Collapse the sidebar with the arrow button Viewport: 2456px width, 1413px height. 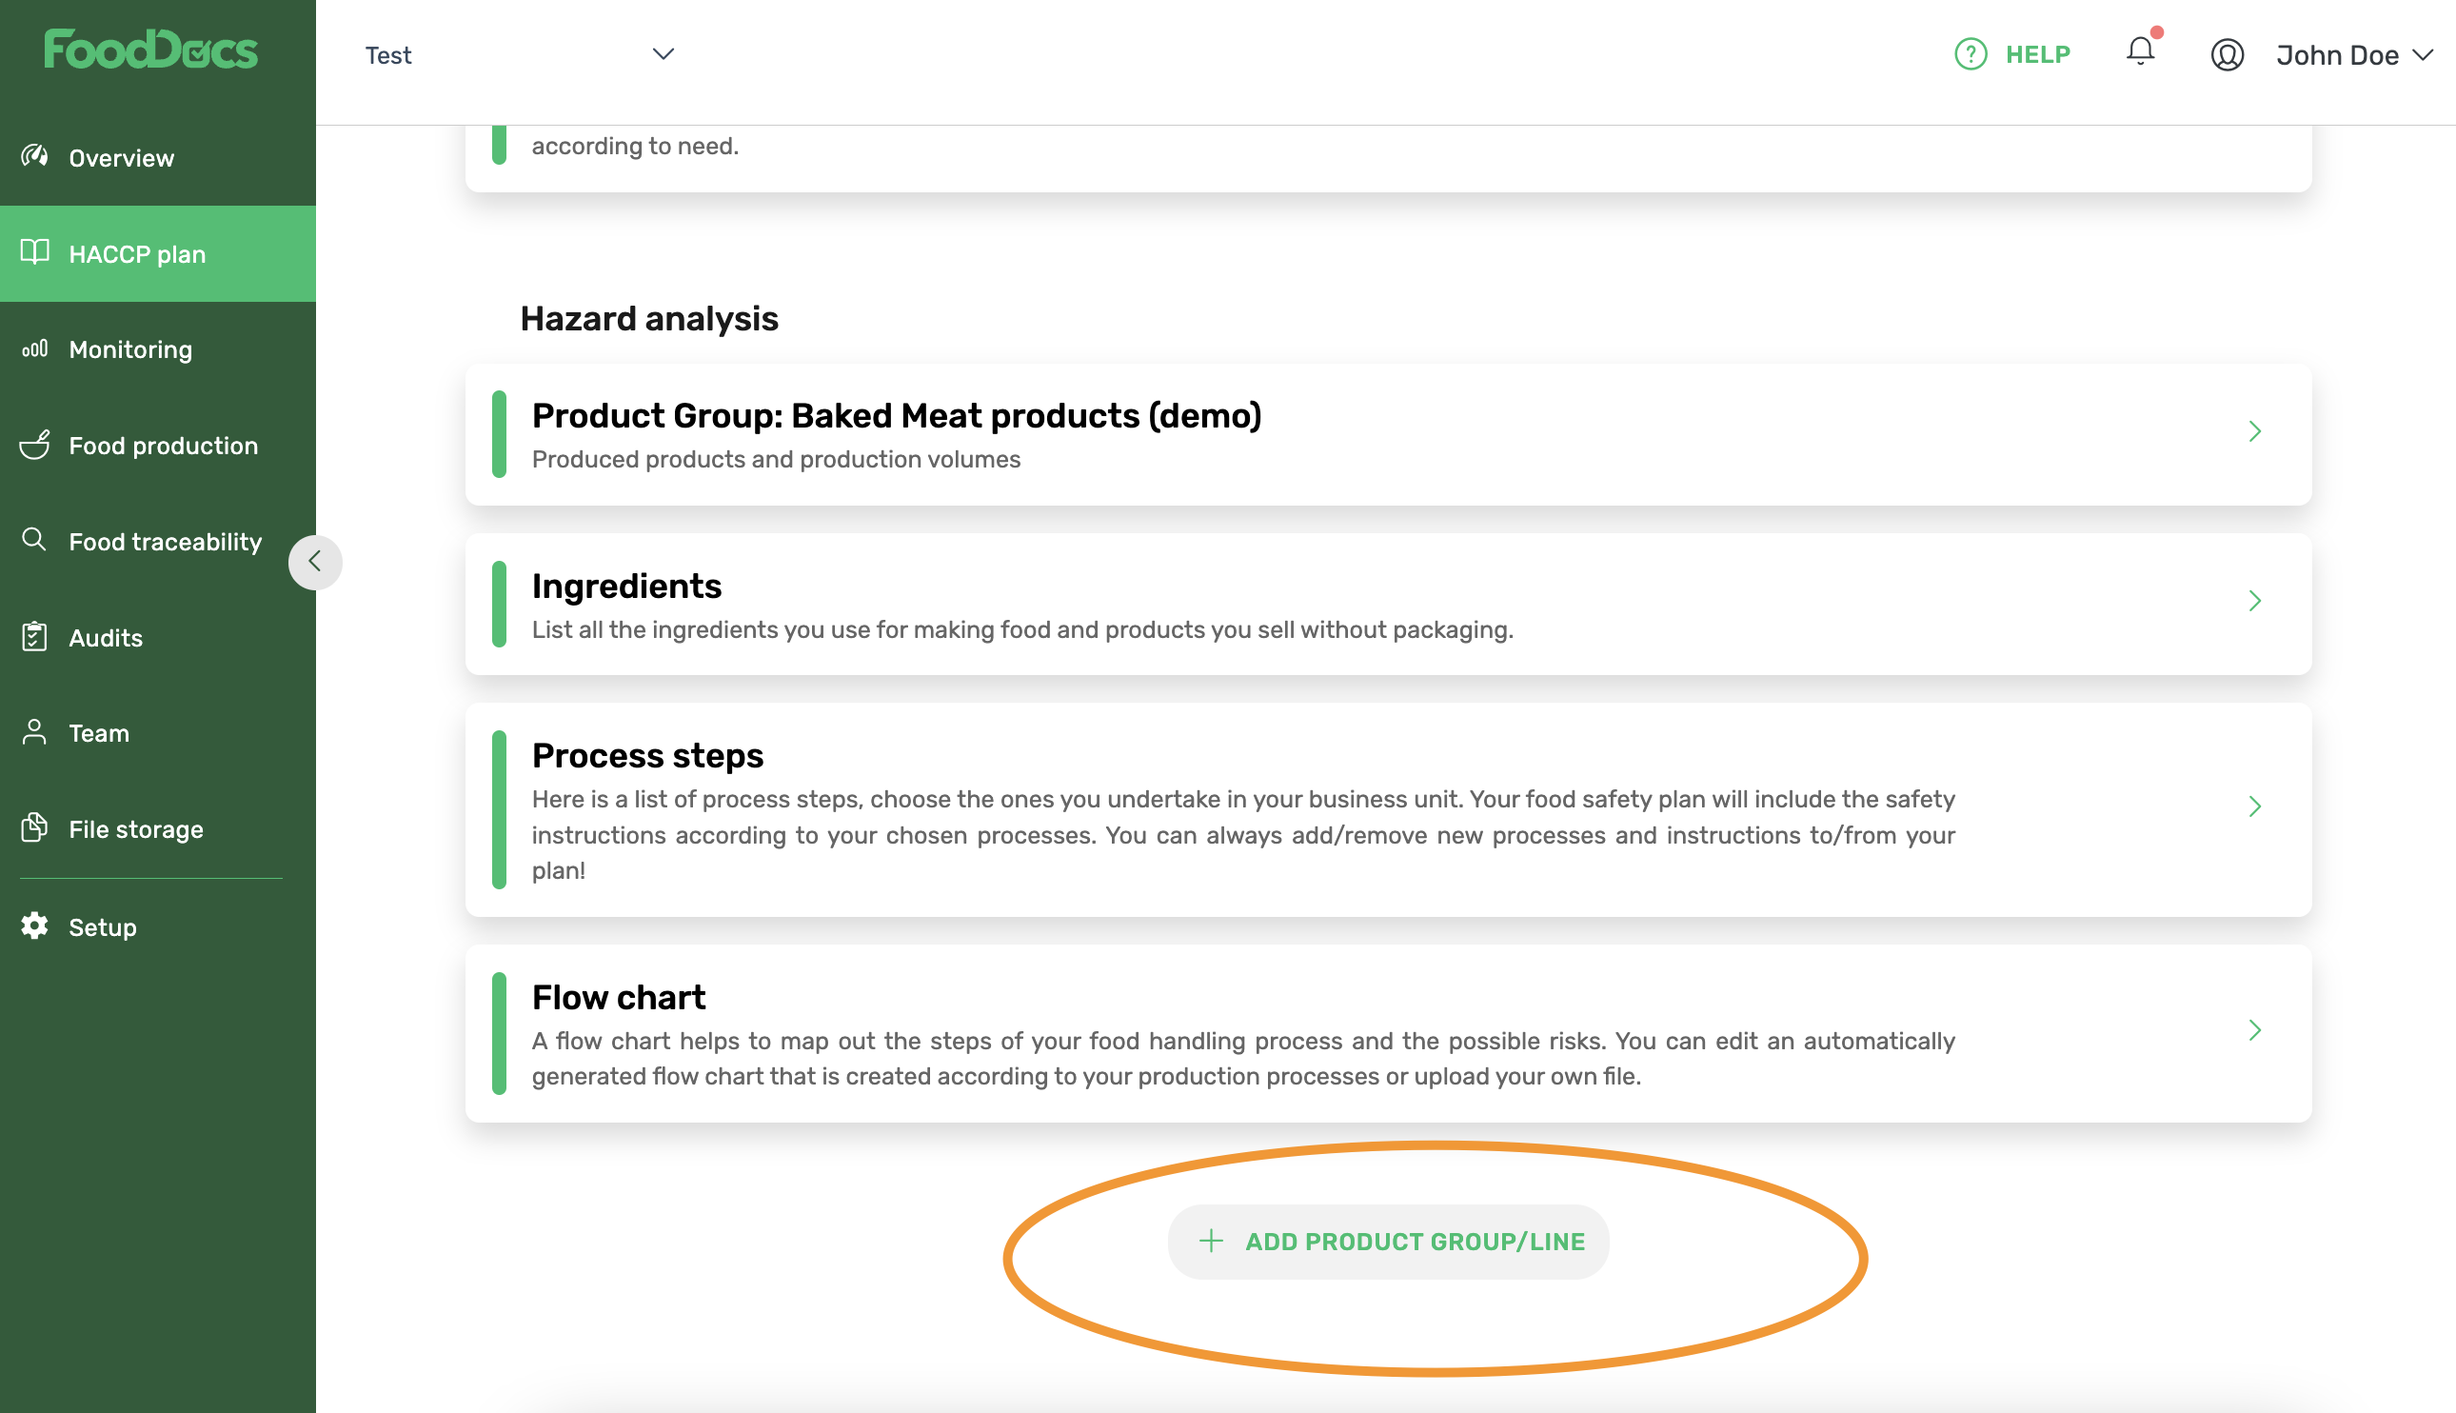click(314, 562)
